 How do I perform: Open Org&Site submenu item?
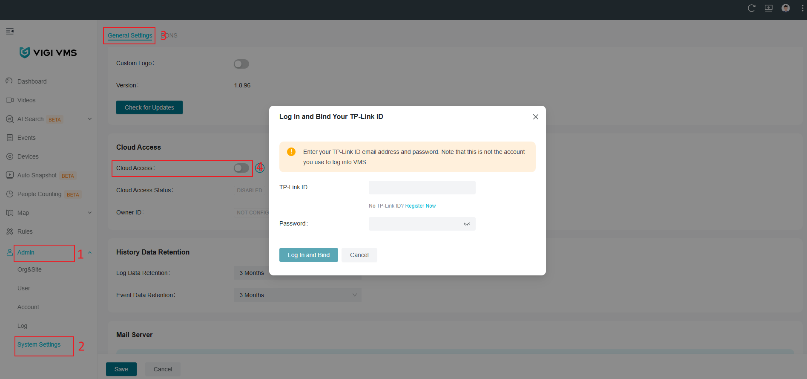coord(29,269)
